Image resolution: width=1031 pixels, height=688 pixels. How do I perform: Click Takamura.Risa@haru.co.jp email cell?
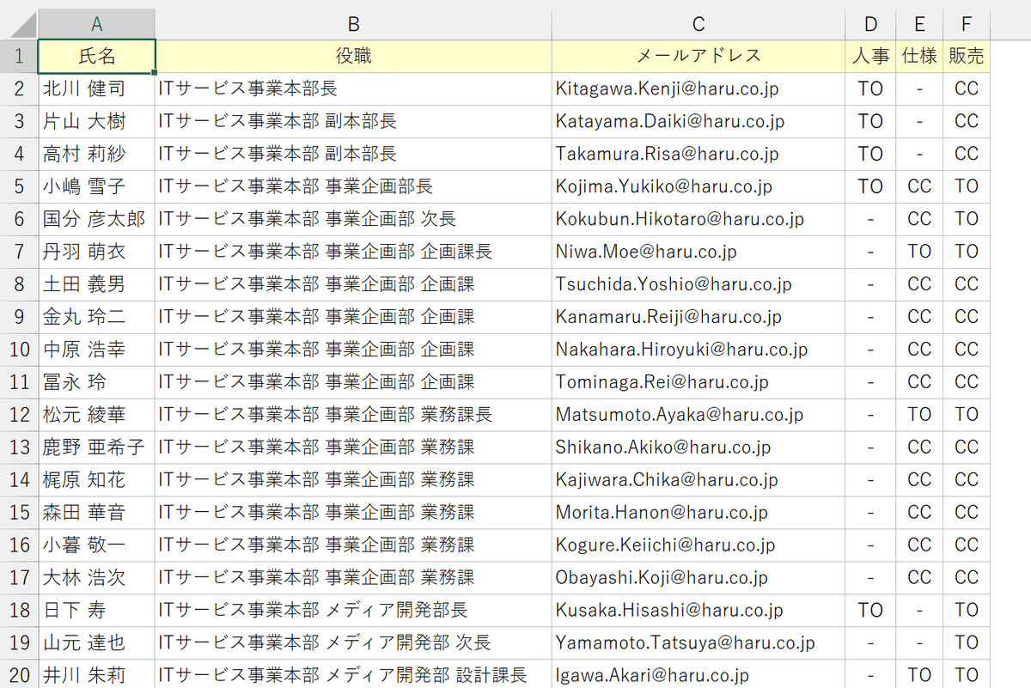[x=699, y=154]
